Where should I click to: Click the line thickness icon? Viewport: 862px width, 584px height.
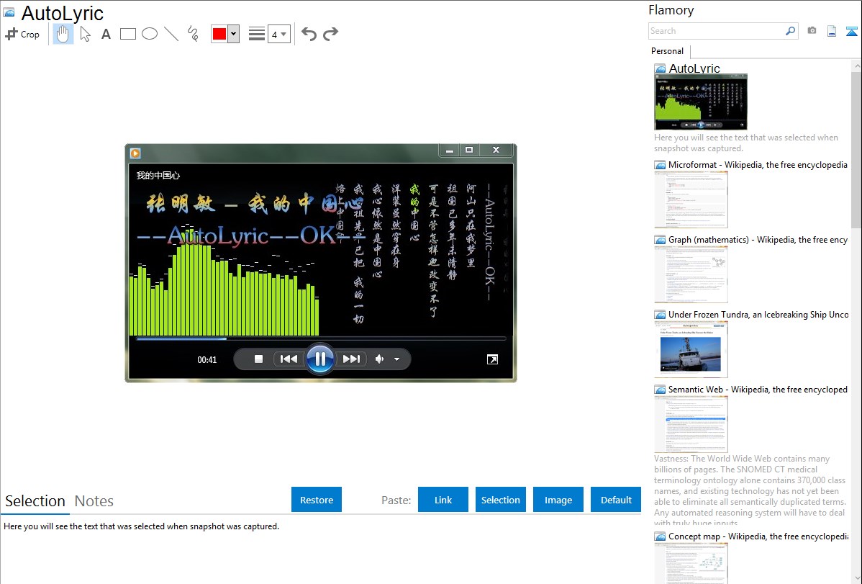257,34
